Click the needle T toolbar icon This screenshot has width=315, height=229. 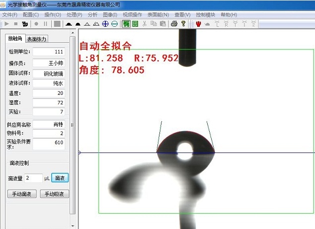coord(235,24)
